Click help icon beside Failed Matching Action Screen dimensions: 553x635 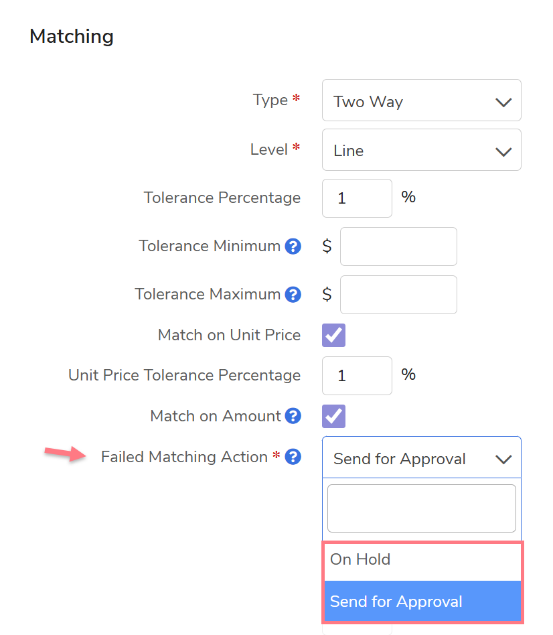pos(293,457)
